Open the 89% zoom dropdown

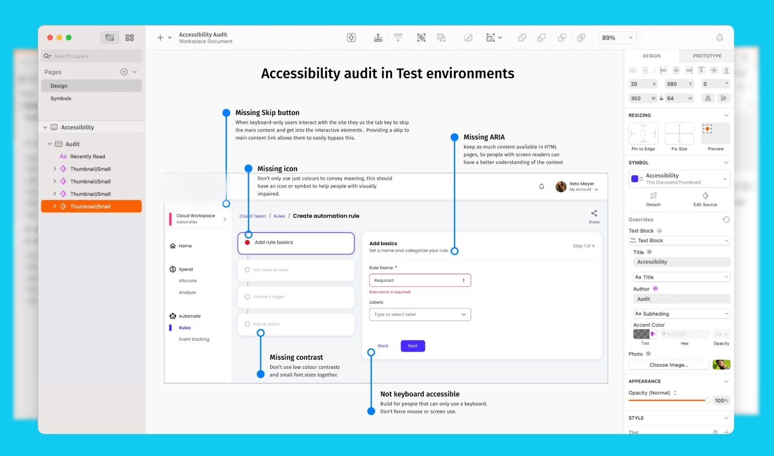pos(618,38)
